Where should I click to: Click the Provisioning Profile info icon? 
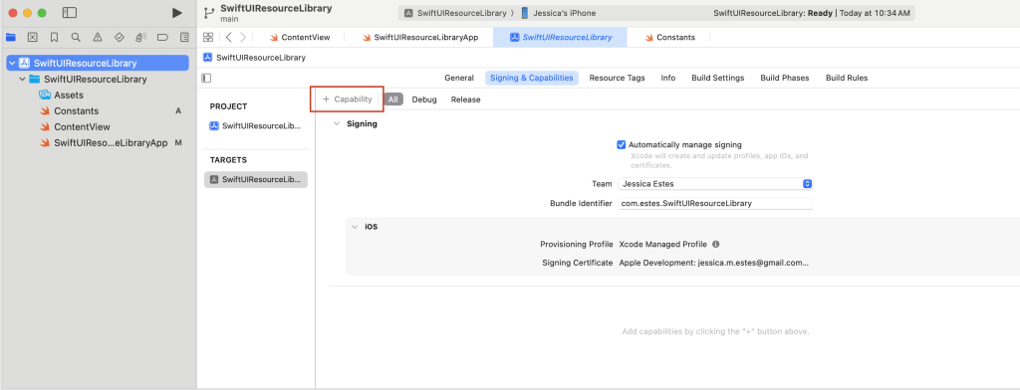click(x=715, y=245)
